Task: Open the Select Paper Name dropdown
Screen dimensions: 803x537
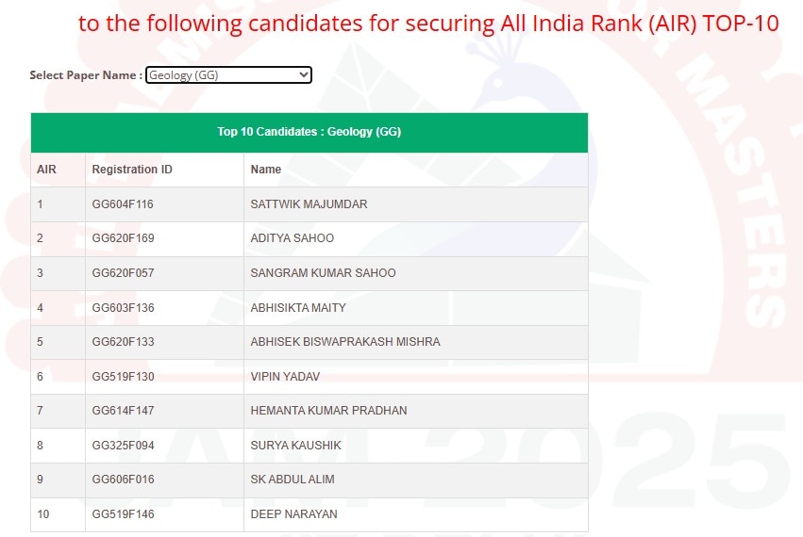Action: (227, 74)
